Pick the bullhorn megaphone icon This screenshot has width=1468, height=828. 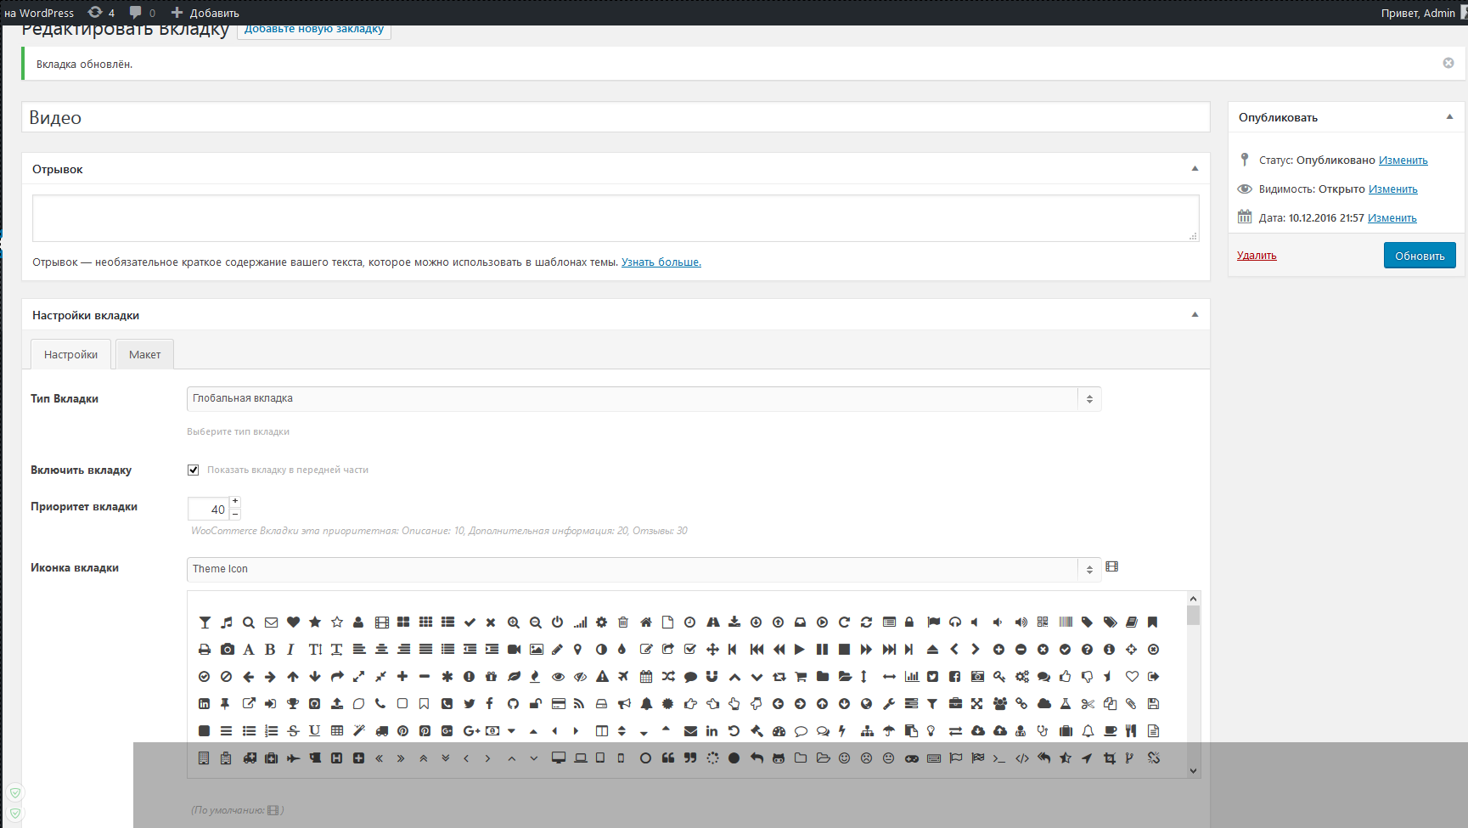coord(624,704)
